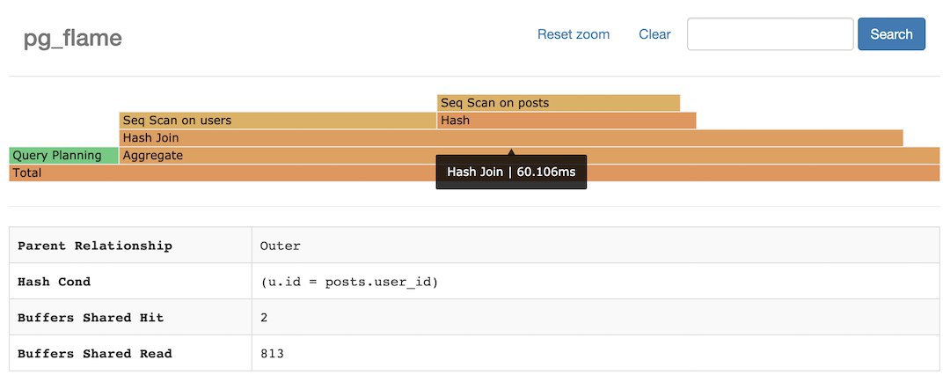Click the Reset zoom link
Image resolution: width=950 pixels, height=382 pixels.
click(574, 34)
